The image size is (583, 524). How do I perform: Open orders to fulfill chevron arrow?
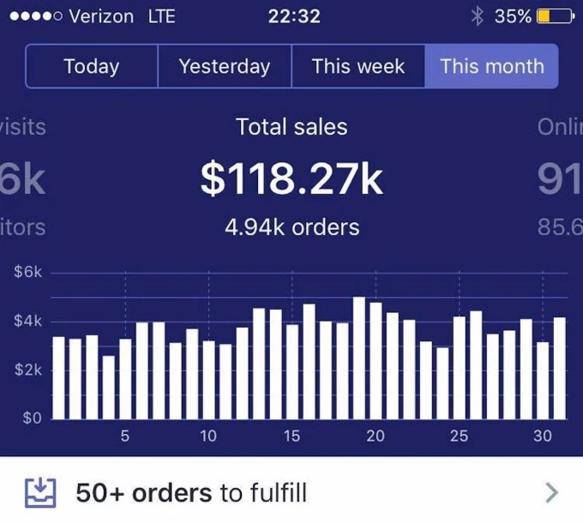551,492
